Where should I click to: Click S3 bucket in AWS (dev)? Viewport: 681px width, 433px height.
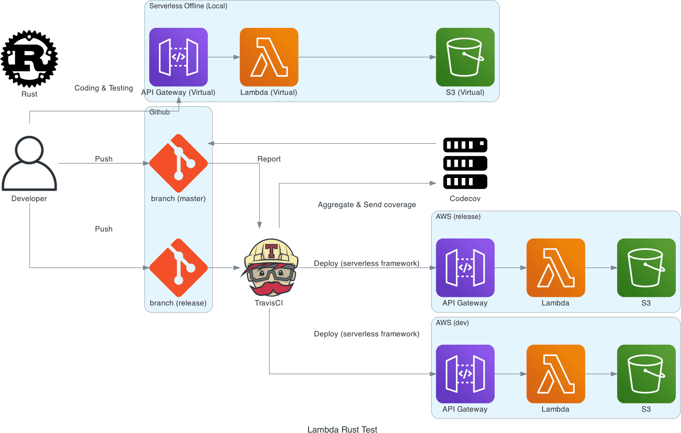(646, 374)
